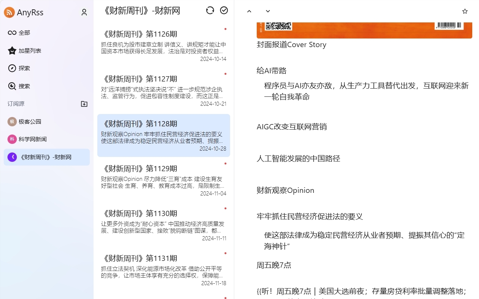Screen dimensions: 479x299
Task: Open the article 《财新周刊》第1131期
Action: point(164,270)
